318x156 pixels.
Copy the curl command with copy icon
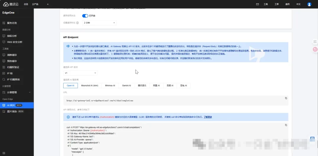click(x=286, y=125)
